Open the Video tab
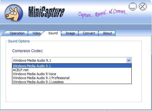 coord(36,33)
